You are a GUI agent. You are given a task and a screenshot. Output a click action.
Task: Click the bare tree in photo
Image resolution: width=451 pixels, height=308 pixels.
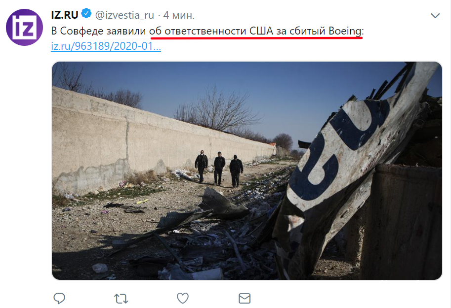tap(219, 110)
